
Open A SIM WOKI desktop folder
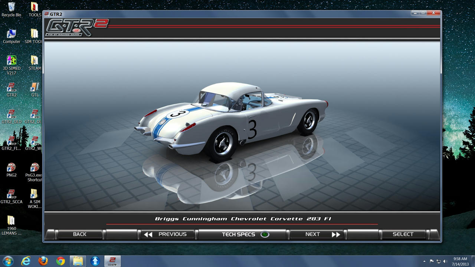[34, 199]
